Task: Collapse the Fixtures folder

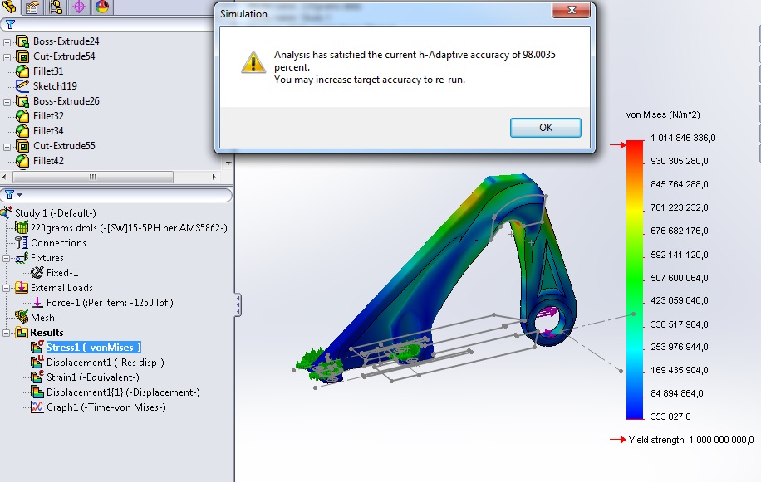Action: pos(7,259)
